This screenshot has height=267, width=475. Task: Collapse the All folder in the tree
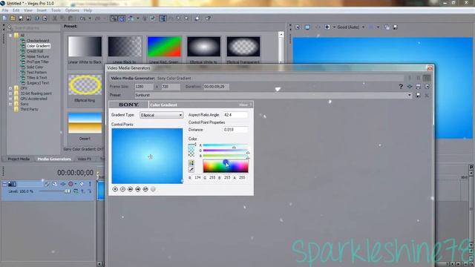[10, 36]
